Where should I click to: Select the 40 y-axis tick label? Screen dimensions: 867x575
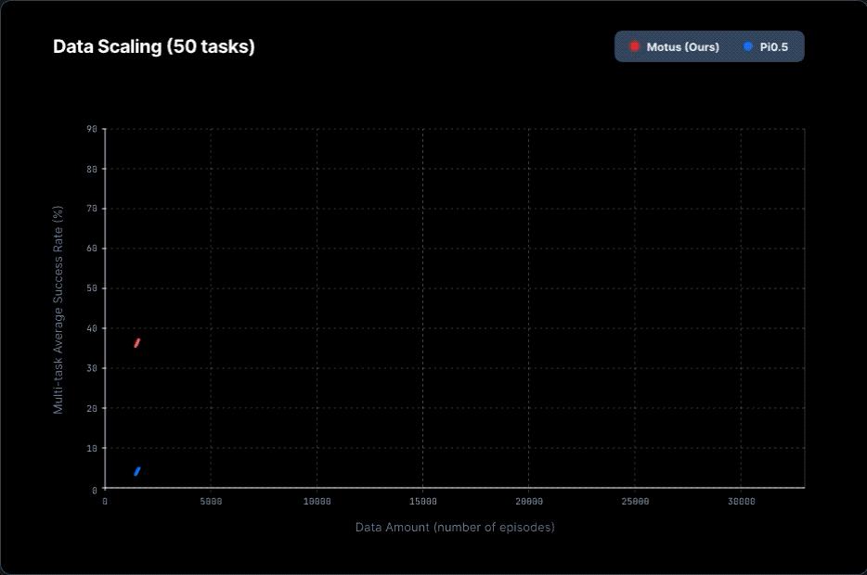[92, 328]
